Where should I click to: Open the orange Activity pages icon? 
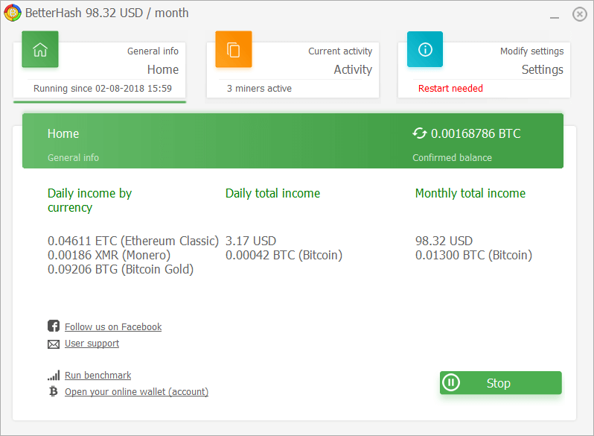pos(234,49)
